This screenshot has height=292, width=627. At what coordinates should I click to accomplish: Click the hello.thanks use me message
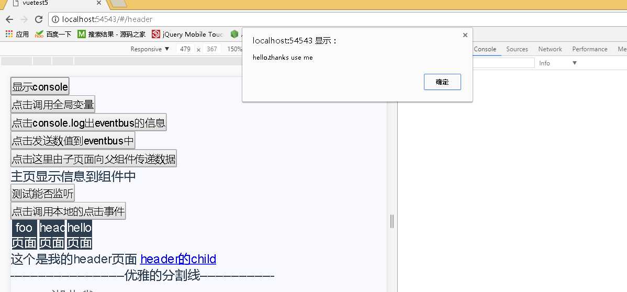pos(283,58)
